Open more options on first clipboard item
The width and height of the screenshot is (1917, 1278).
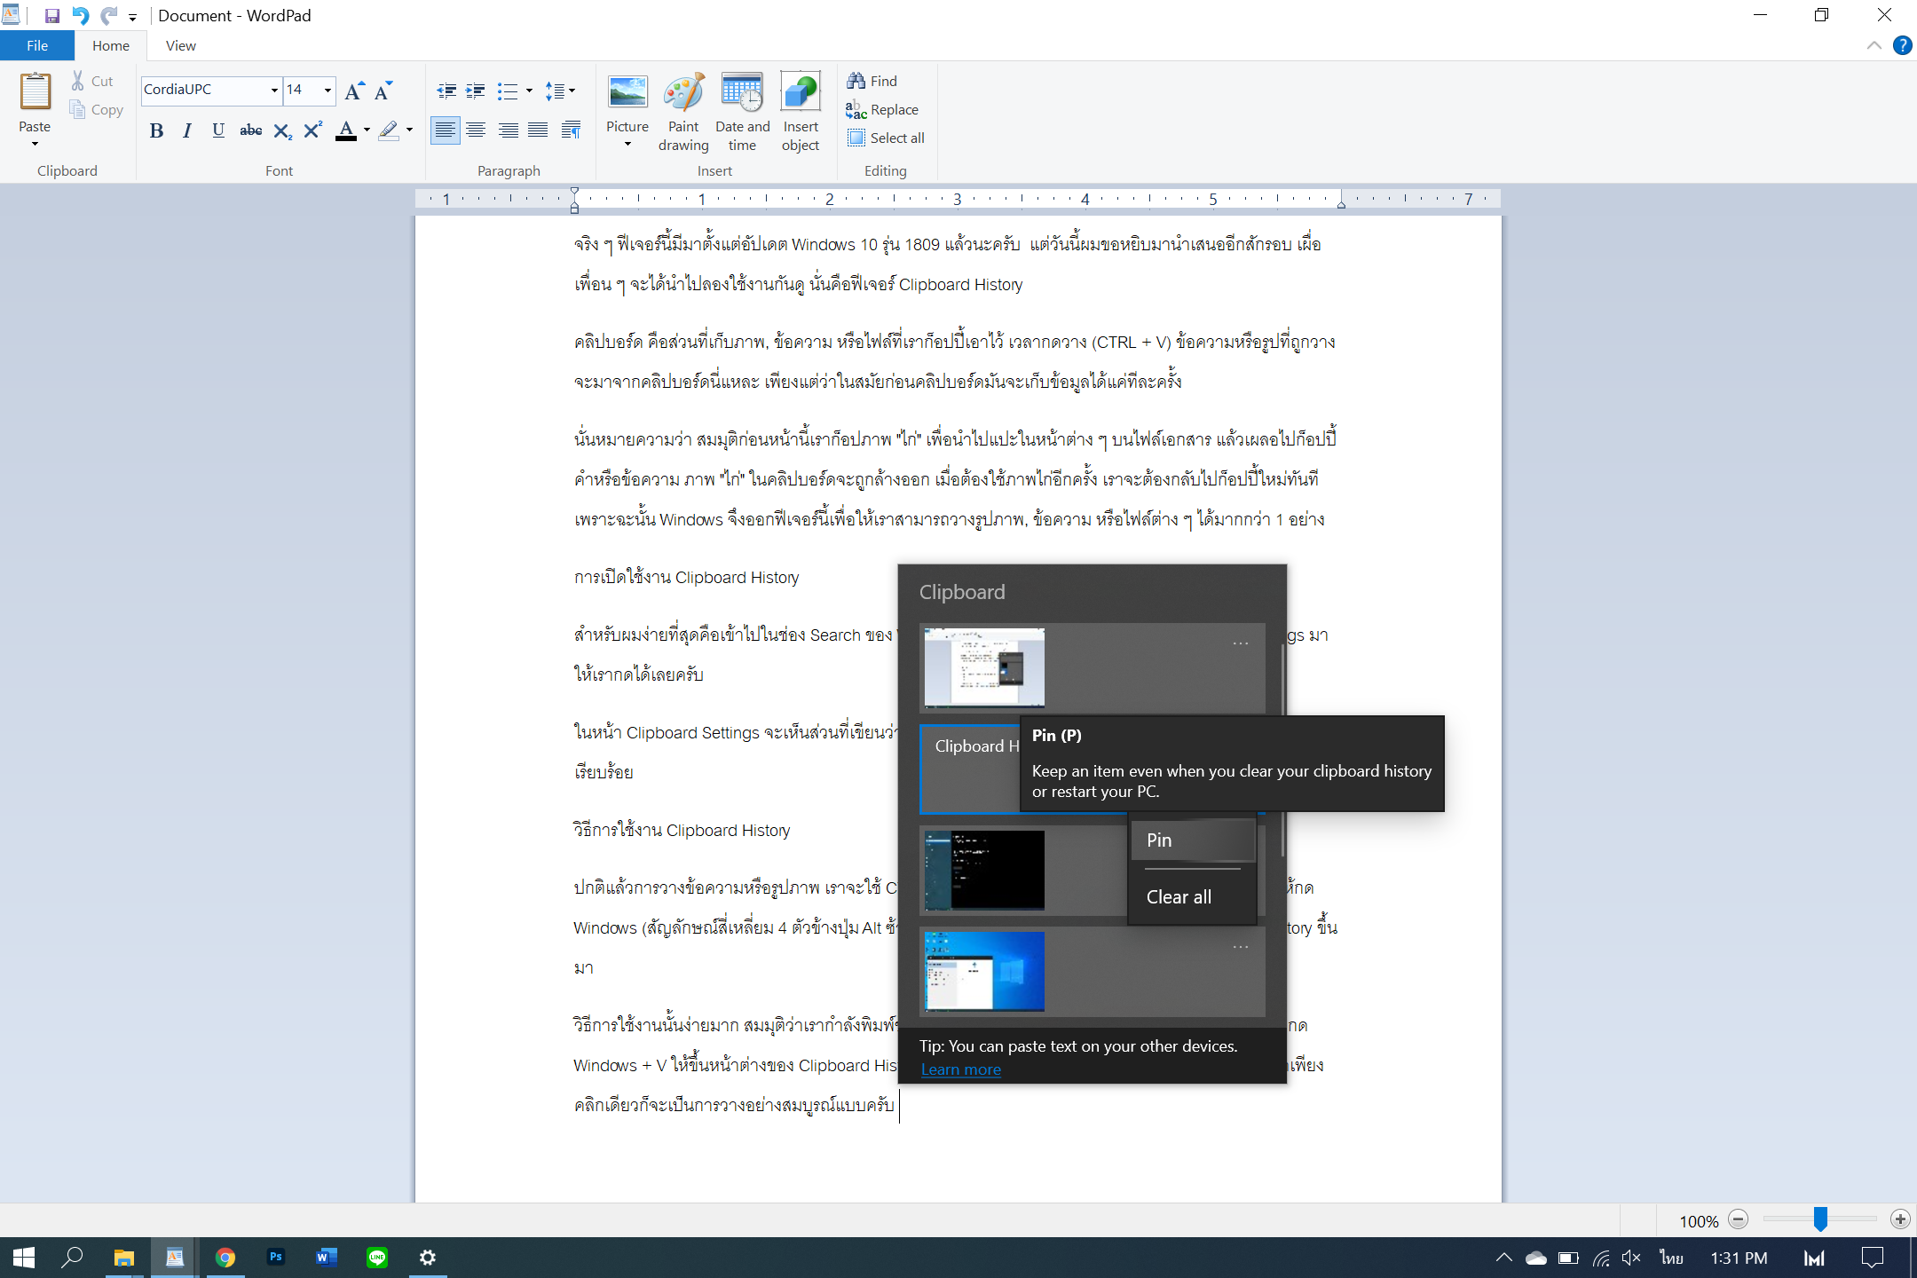click(1241, 643)
